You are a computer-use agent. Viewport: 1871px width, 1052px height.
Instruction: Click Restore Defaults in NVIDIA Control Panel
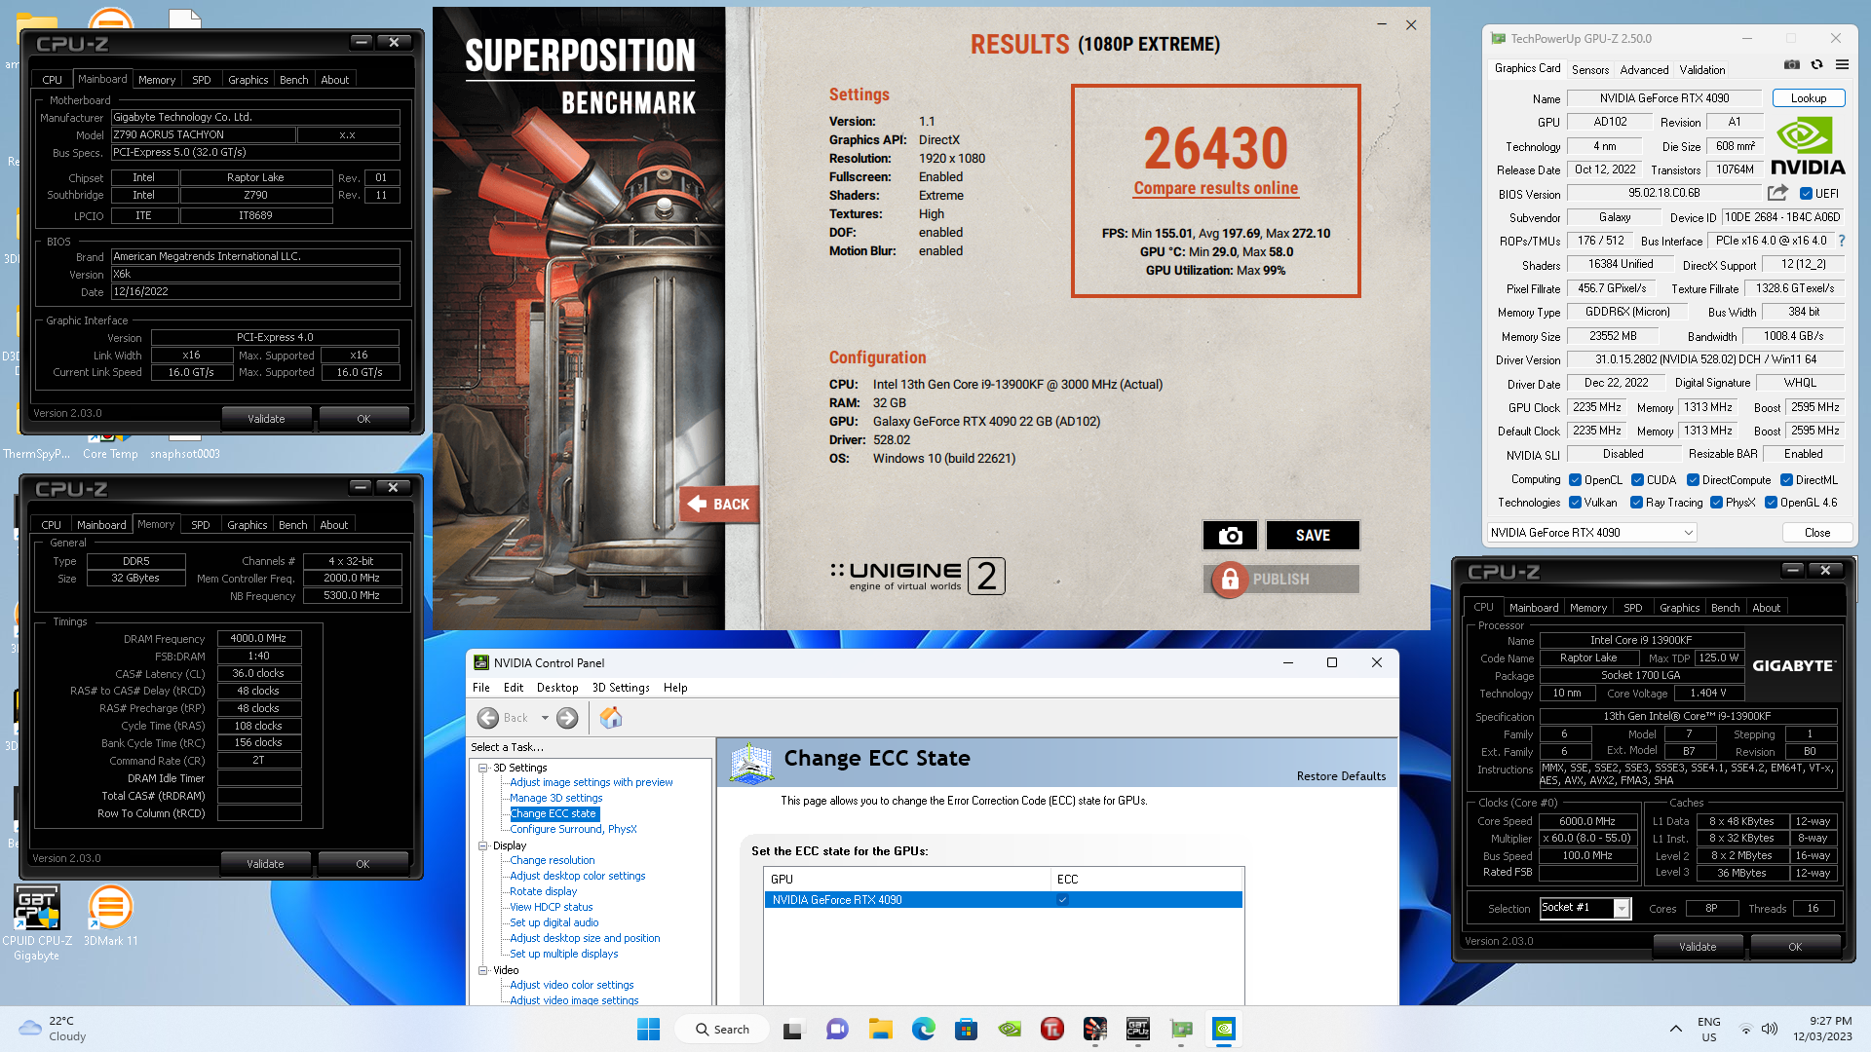pyautogui.click(x=1341, y=776)
